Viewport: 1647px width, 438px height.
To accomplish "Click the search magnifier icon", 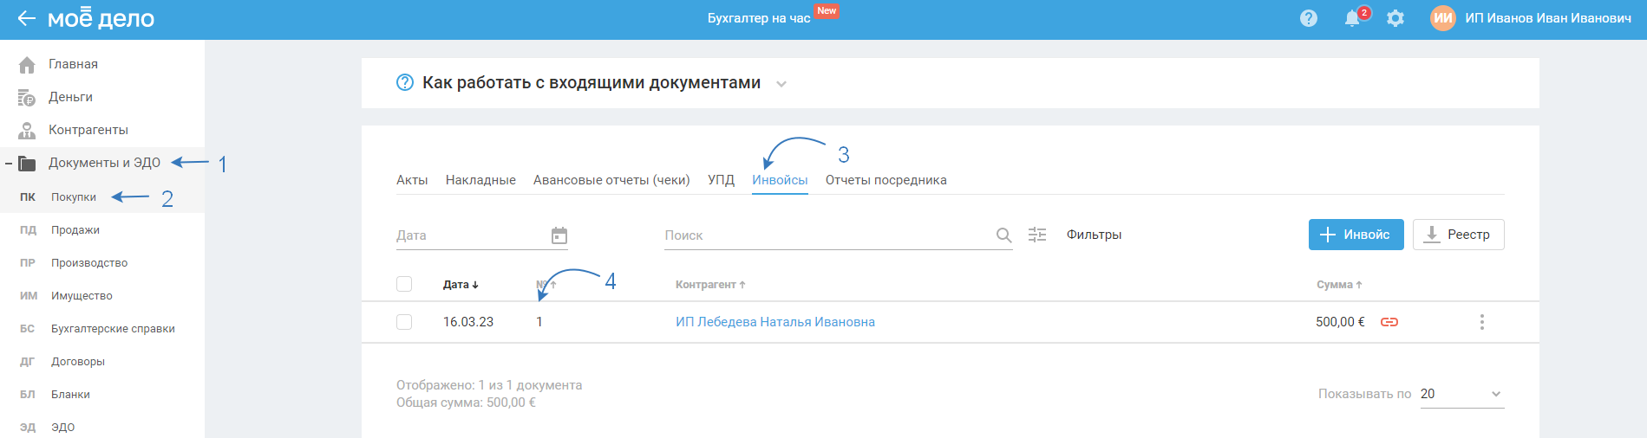I will coord(1003,235).
